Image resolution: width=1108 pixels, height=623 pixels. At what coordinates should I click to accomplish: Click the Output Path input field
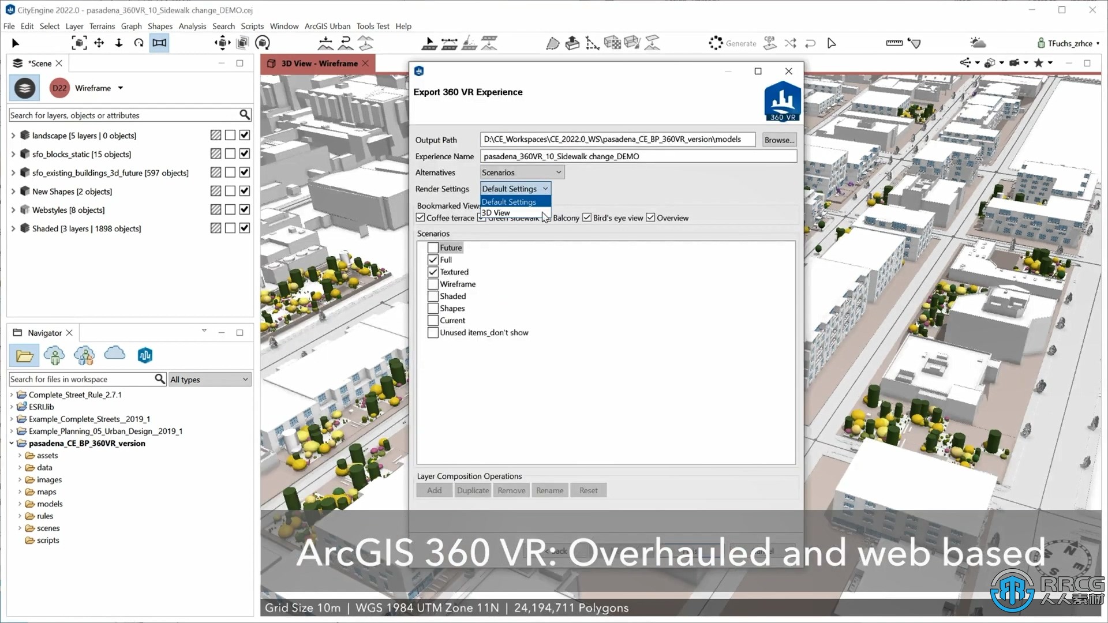617,139
